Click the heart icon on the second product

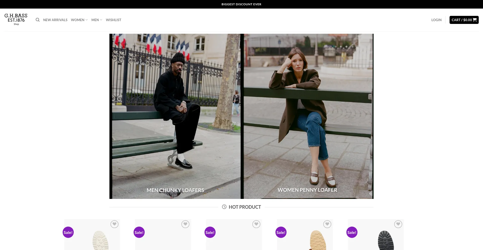(185, 224)
